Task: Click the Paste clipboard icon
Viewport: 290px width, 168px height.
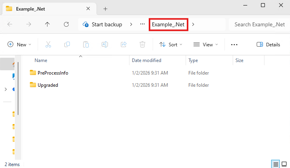Action: tap(86, 45)
